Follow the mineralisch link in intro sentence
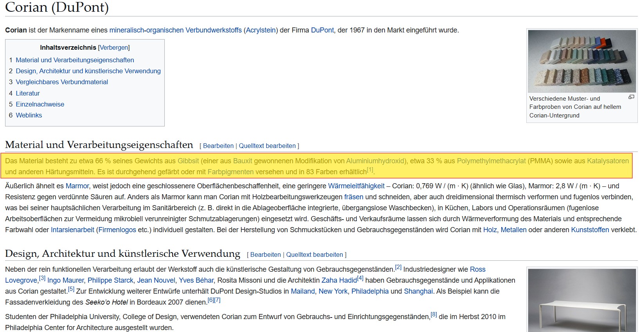This screenshot has width=639, height=332. pyautogui.click(x=126, y=30)
